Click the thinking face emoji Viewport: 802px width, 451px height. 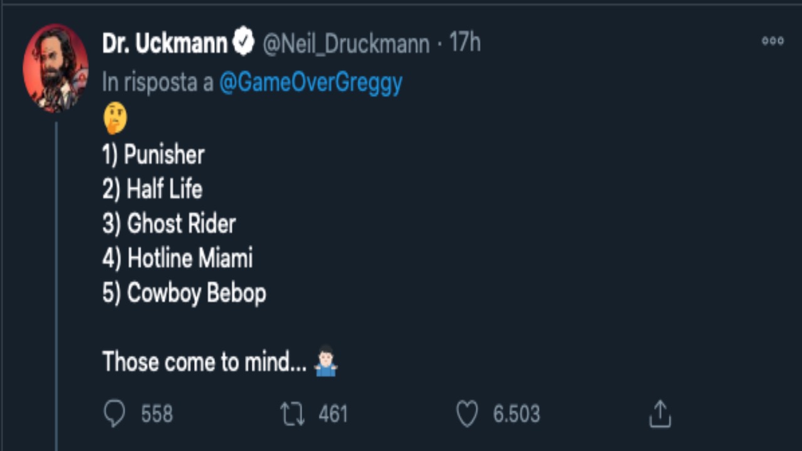(x=115, y=118)
